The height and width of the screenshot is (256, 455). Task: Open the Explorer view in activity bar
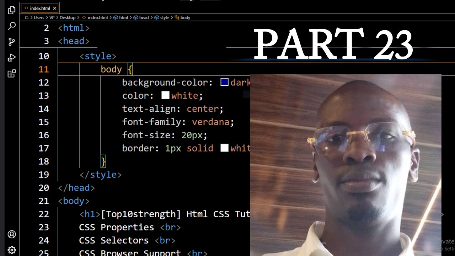(12, 10)
